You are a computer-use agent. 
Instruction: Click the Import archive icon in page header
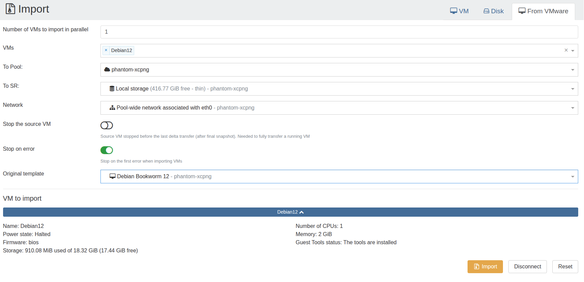coord(10,9)
